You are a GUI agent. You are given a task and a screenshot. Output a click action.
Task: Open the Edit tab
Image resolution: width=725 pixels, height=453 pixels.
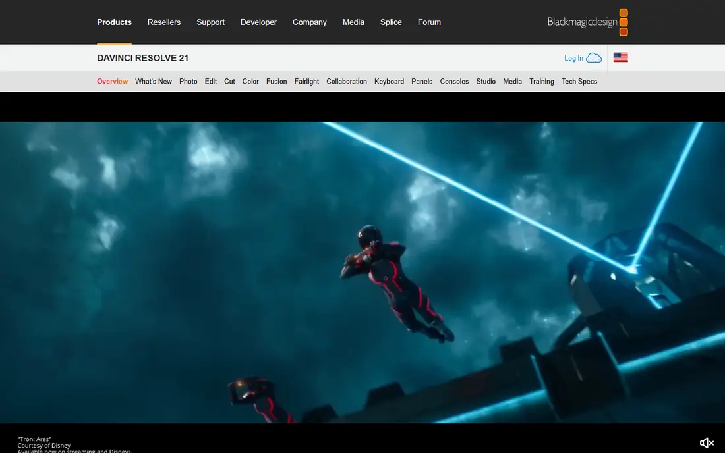point(211,81)
